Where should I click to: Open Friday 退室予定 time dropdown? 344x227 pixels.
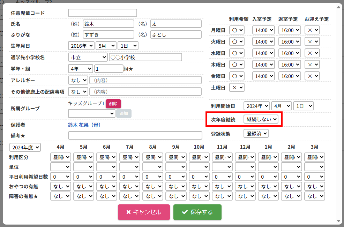tap(289, 76)
